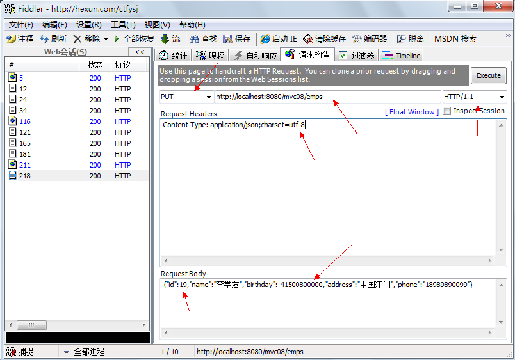Click the 查找 find binoculars icon

click(x=195, y=39)
